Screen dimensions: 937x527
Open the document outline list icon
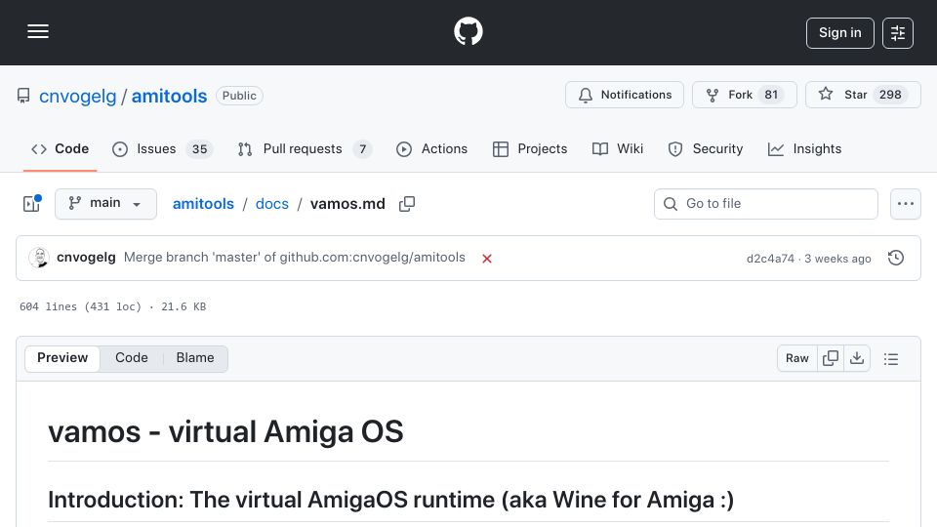(x=891, y=358)
